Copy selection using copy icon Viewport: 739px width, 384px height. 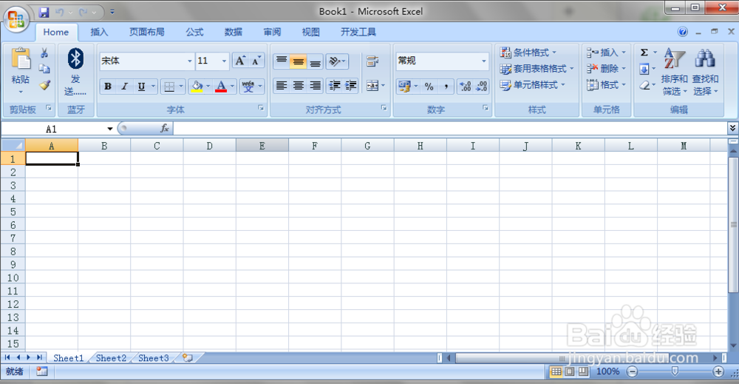point(44,69)
